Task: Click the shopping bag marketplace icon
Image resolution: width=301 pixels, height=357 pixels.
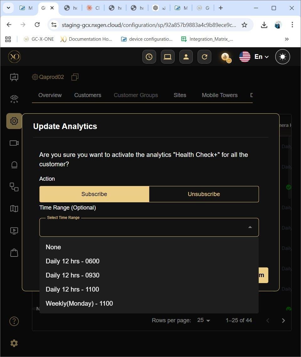Action: [14, 253]
